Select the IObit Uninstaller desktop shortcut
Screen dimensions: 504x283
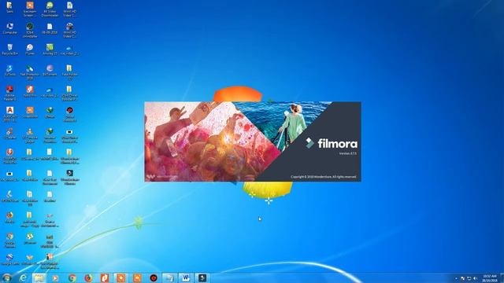pyautogui.click(x=30, y=30)
